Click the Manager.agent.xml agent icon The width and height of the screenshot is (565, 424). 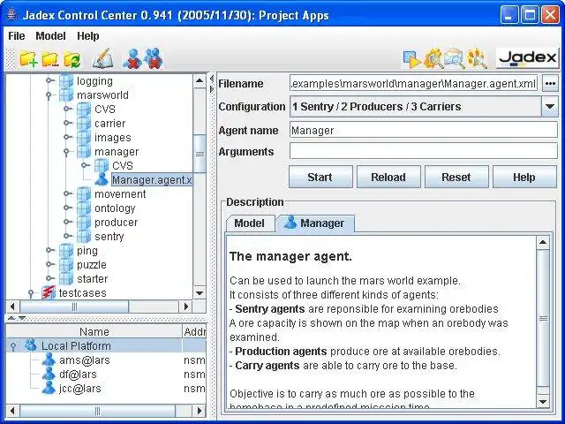102,179
